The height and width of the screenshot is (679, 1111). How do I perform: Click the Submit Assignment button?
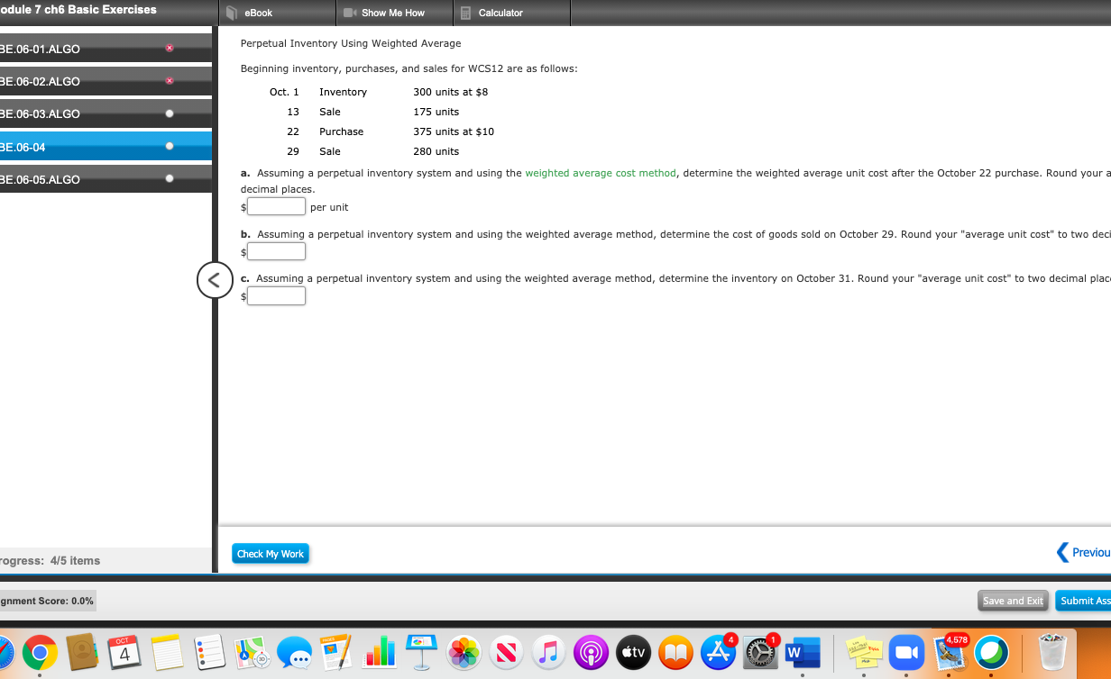(1087, 601)
